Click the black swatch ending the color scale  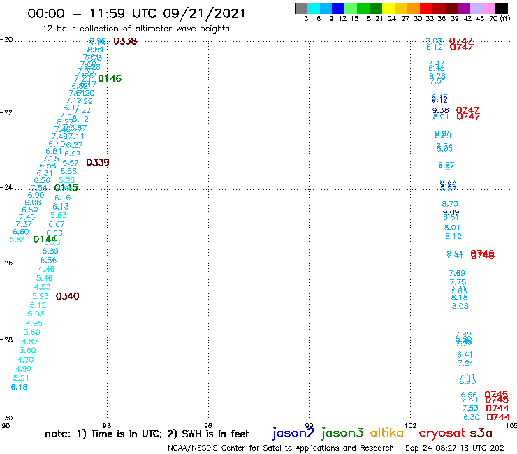pyautogui.click(x=501, y=8)
